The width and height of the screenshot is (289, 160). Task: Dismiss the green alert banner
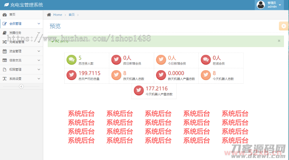pyautogui.click(x=279, y=41)
